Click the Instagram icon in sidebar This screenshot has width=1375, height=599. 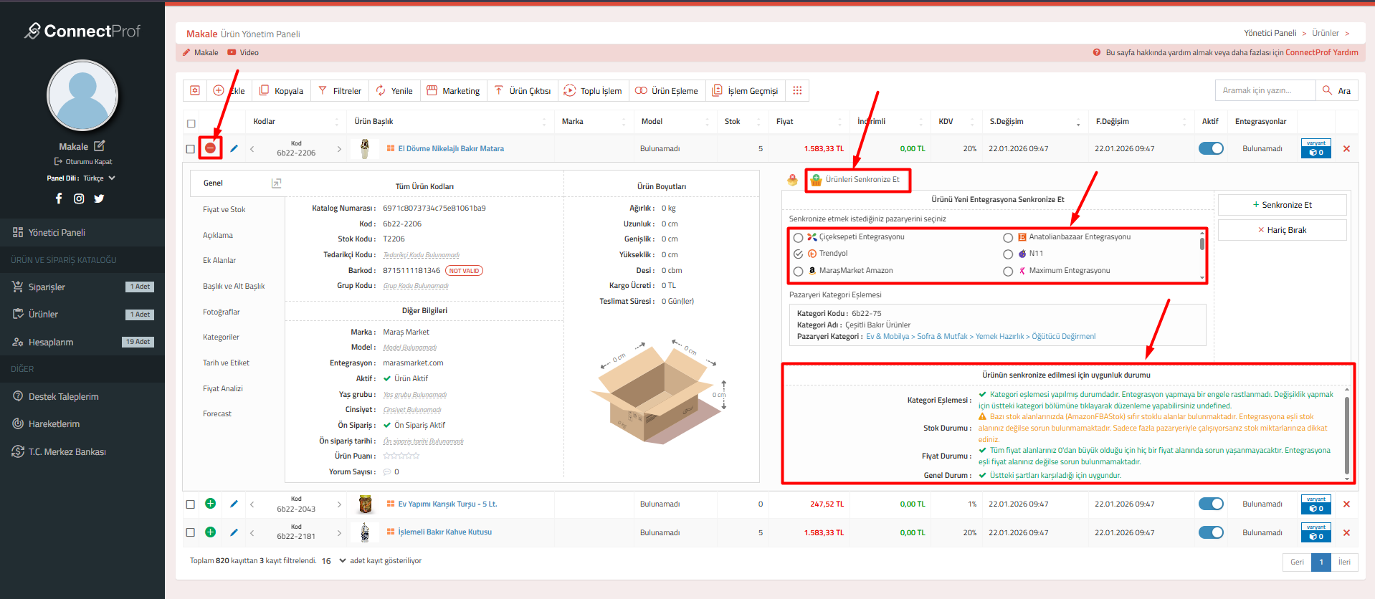point(79,198)
